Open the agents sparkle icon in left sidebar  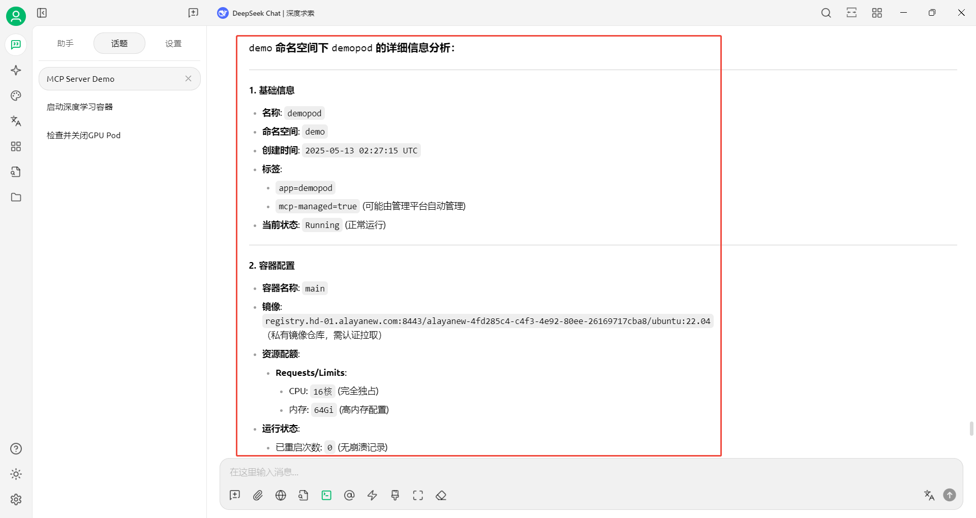click(16, 70)
